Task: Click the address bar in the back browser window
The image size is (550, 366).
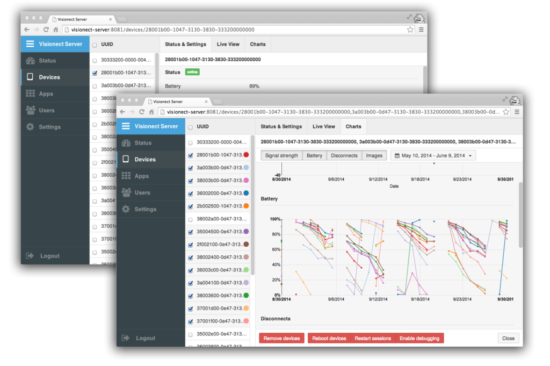Action: click(x=238, y=30)
